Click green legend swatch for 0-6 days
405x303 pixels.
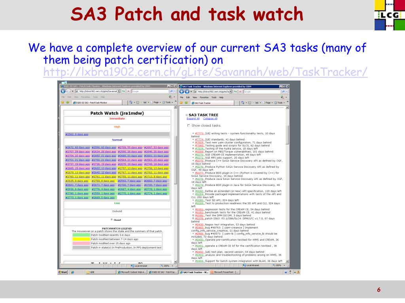click(81, 235)
